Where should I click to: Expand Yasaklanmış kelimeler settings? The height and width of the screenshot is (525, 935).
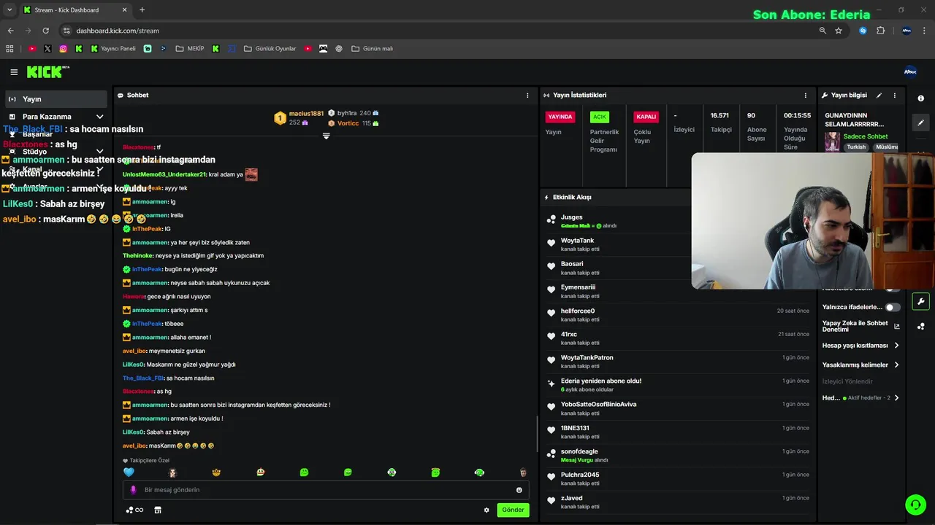pos(860,365)
